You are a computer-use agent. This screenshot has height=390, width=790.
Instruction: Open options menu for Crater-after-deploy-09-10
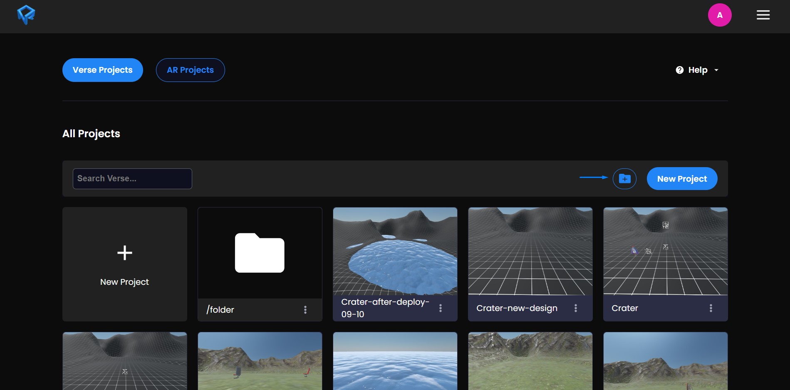coord(441,308)
